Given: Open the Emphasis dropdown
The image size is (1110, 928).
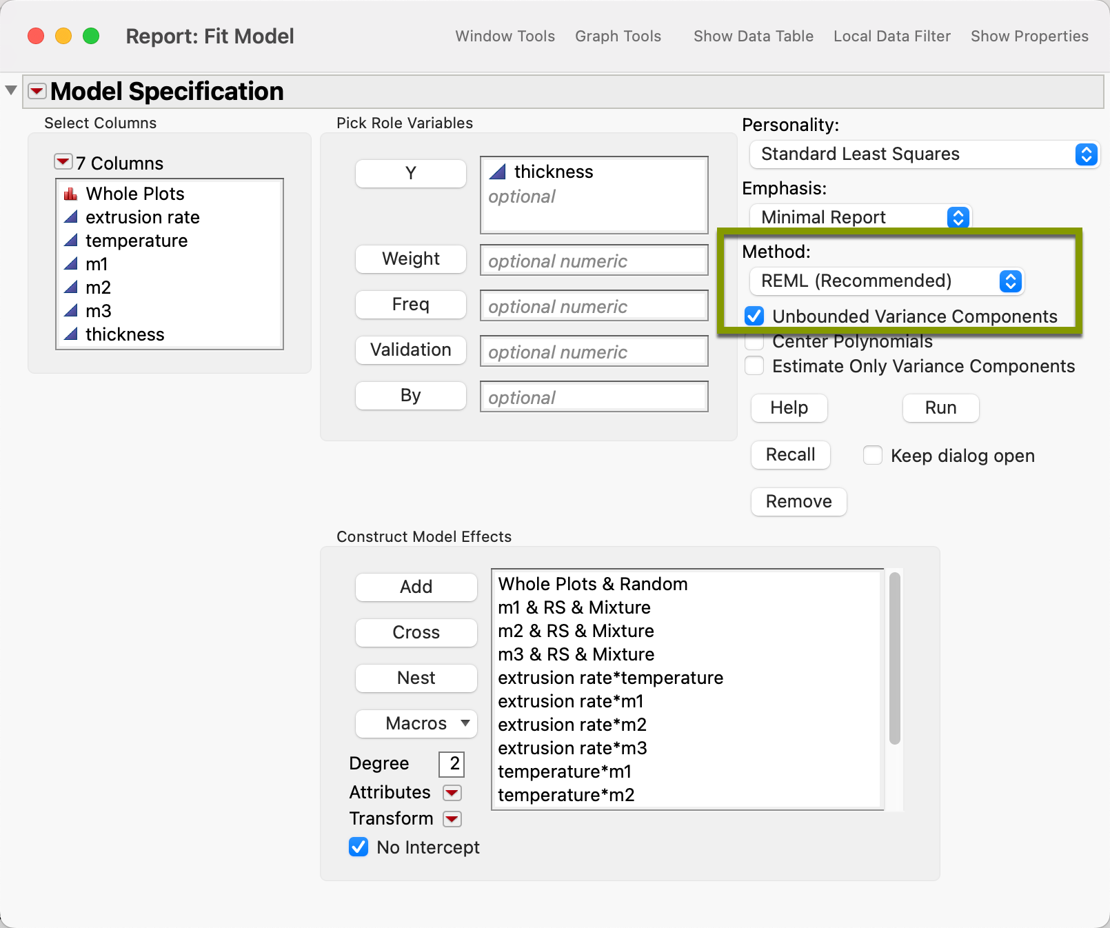Looking at the screenshot, I should click(958, 217).
